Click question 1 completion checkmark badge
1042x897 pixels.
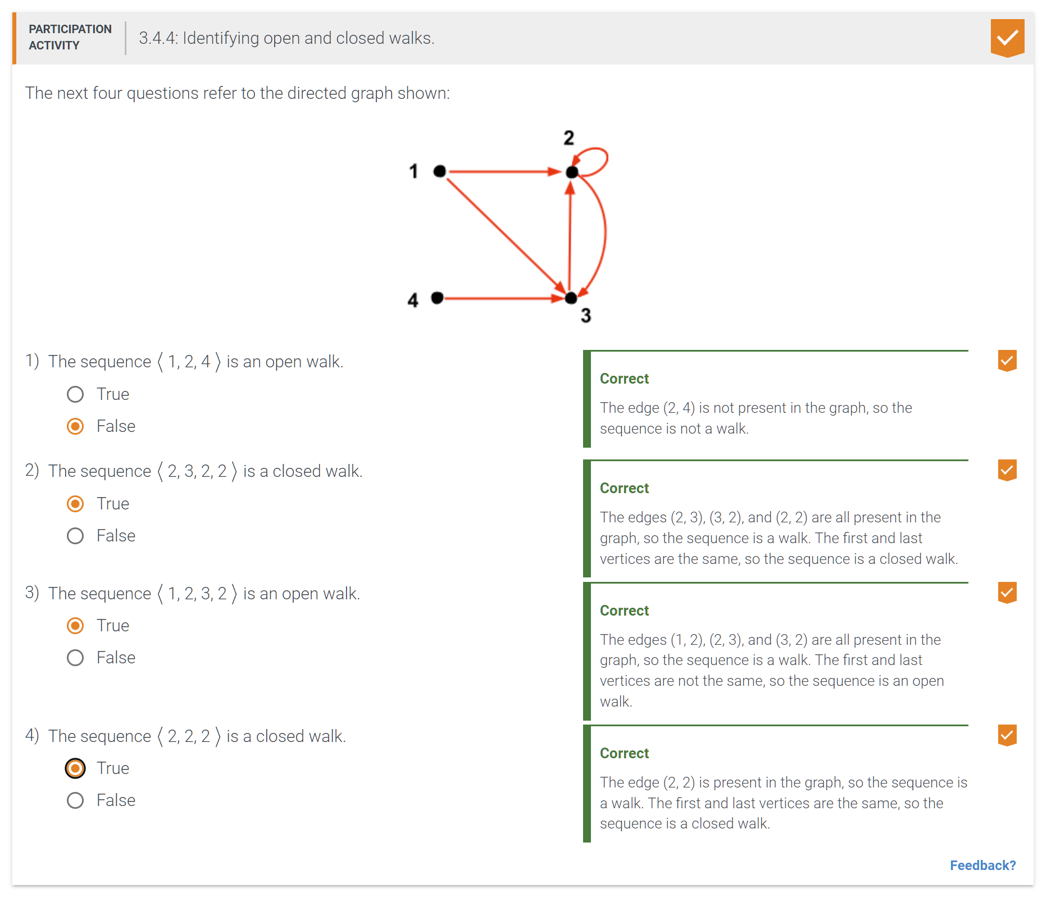pos(1007,361)
